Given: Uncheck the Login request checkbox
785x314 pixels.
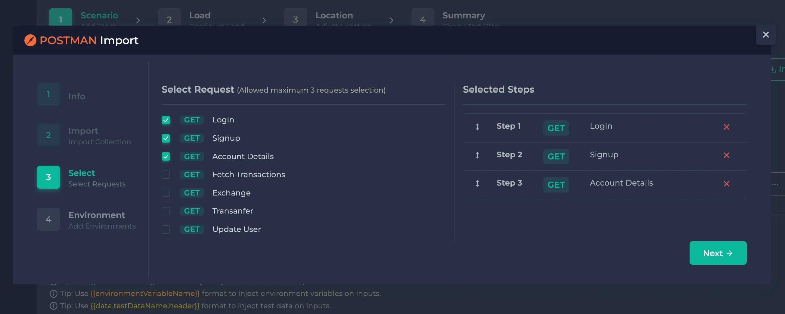Looking at the screenshot, I should pyautogui.click(x=166, y=120).
